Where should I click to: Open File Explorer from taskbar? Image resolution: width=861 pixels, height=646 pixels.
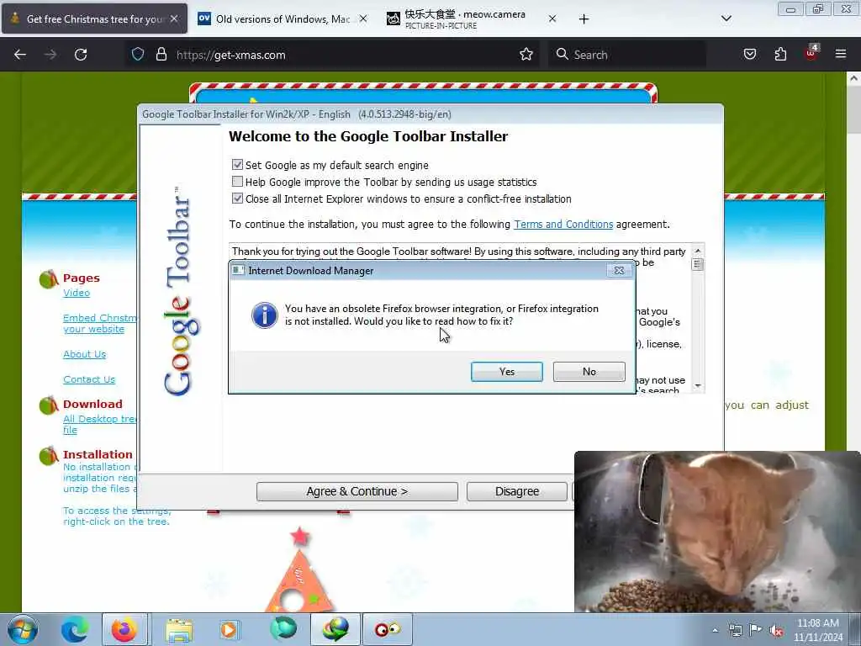click(x=179, y=629)
